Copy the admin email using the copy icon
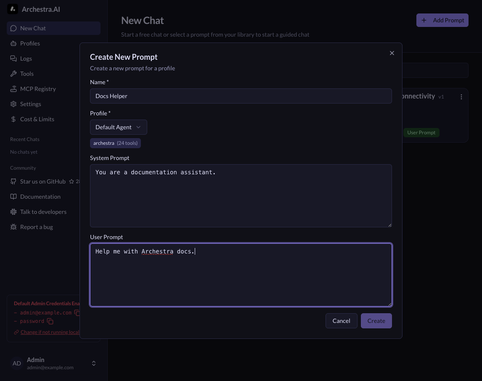Image resolution: width=482 pixels, height=381 pixels. pos(77,313)
